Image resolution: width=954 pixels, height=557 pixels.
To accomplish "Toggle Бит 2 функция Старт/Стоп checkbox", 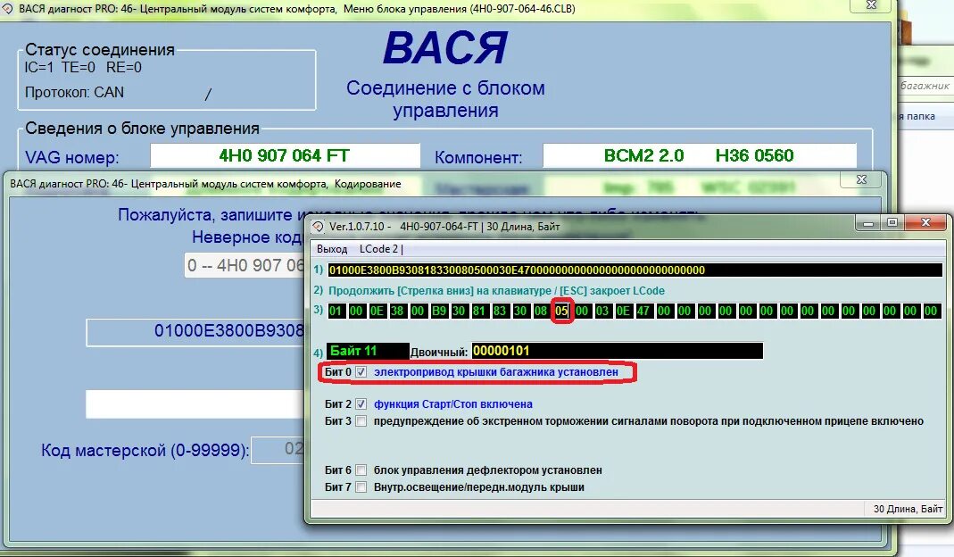I will [361, 404].
